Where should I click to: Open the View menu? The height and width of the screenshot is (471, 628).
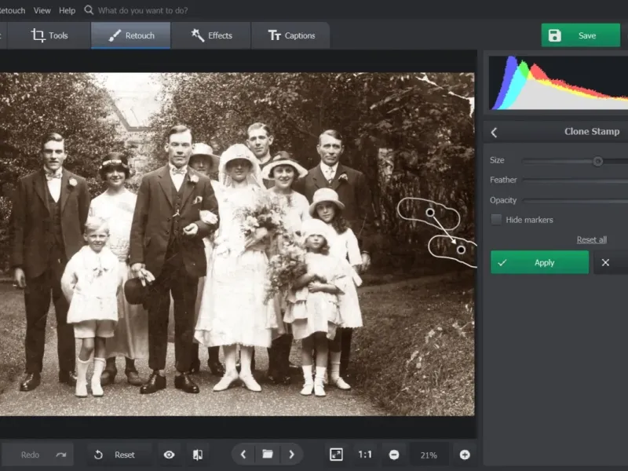42,10
